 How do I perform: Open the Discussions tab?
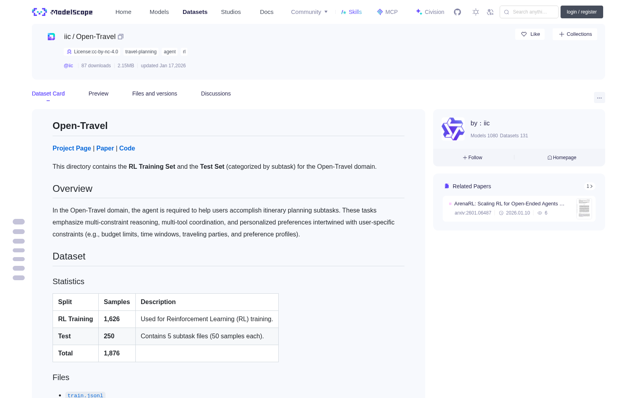point(216,94)
